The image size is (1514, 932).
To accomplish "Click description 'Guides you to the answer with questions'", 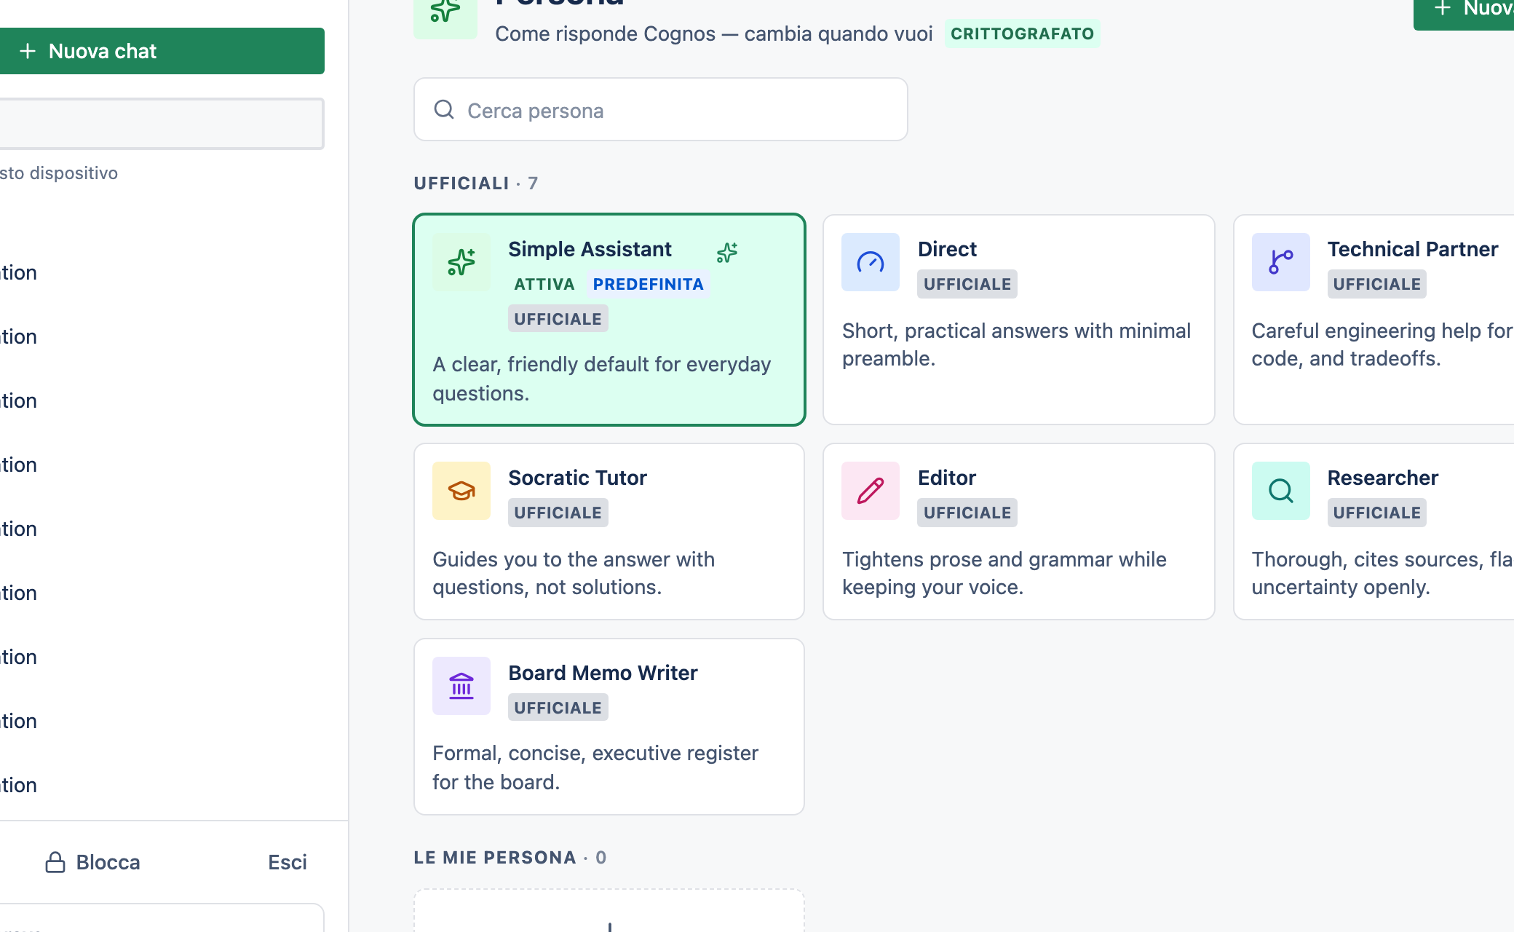I will [x=574, y=573].
